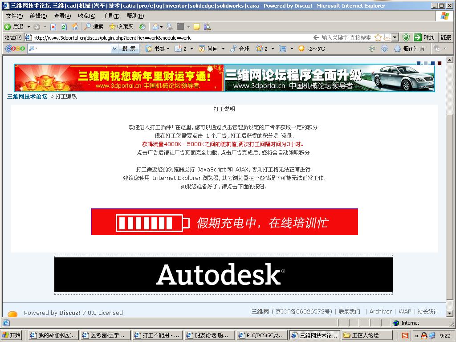This screenshot has width=456, height=342.
Task: Click the 三维网论坛程序全面升级 car banner
Action: pyautogui.click(x=330, y=78)
